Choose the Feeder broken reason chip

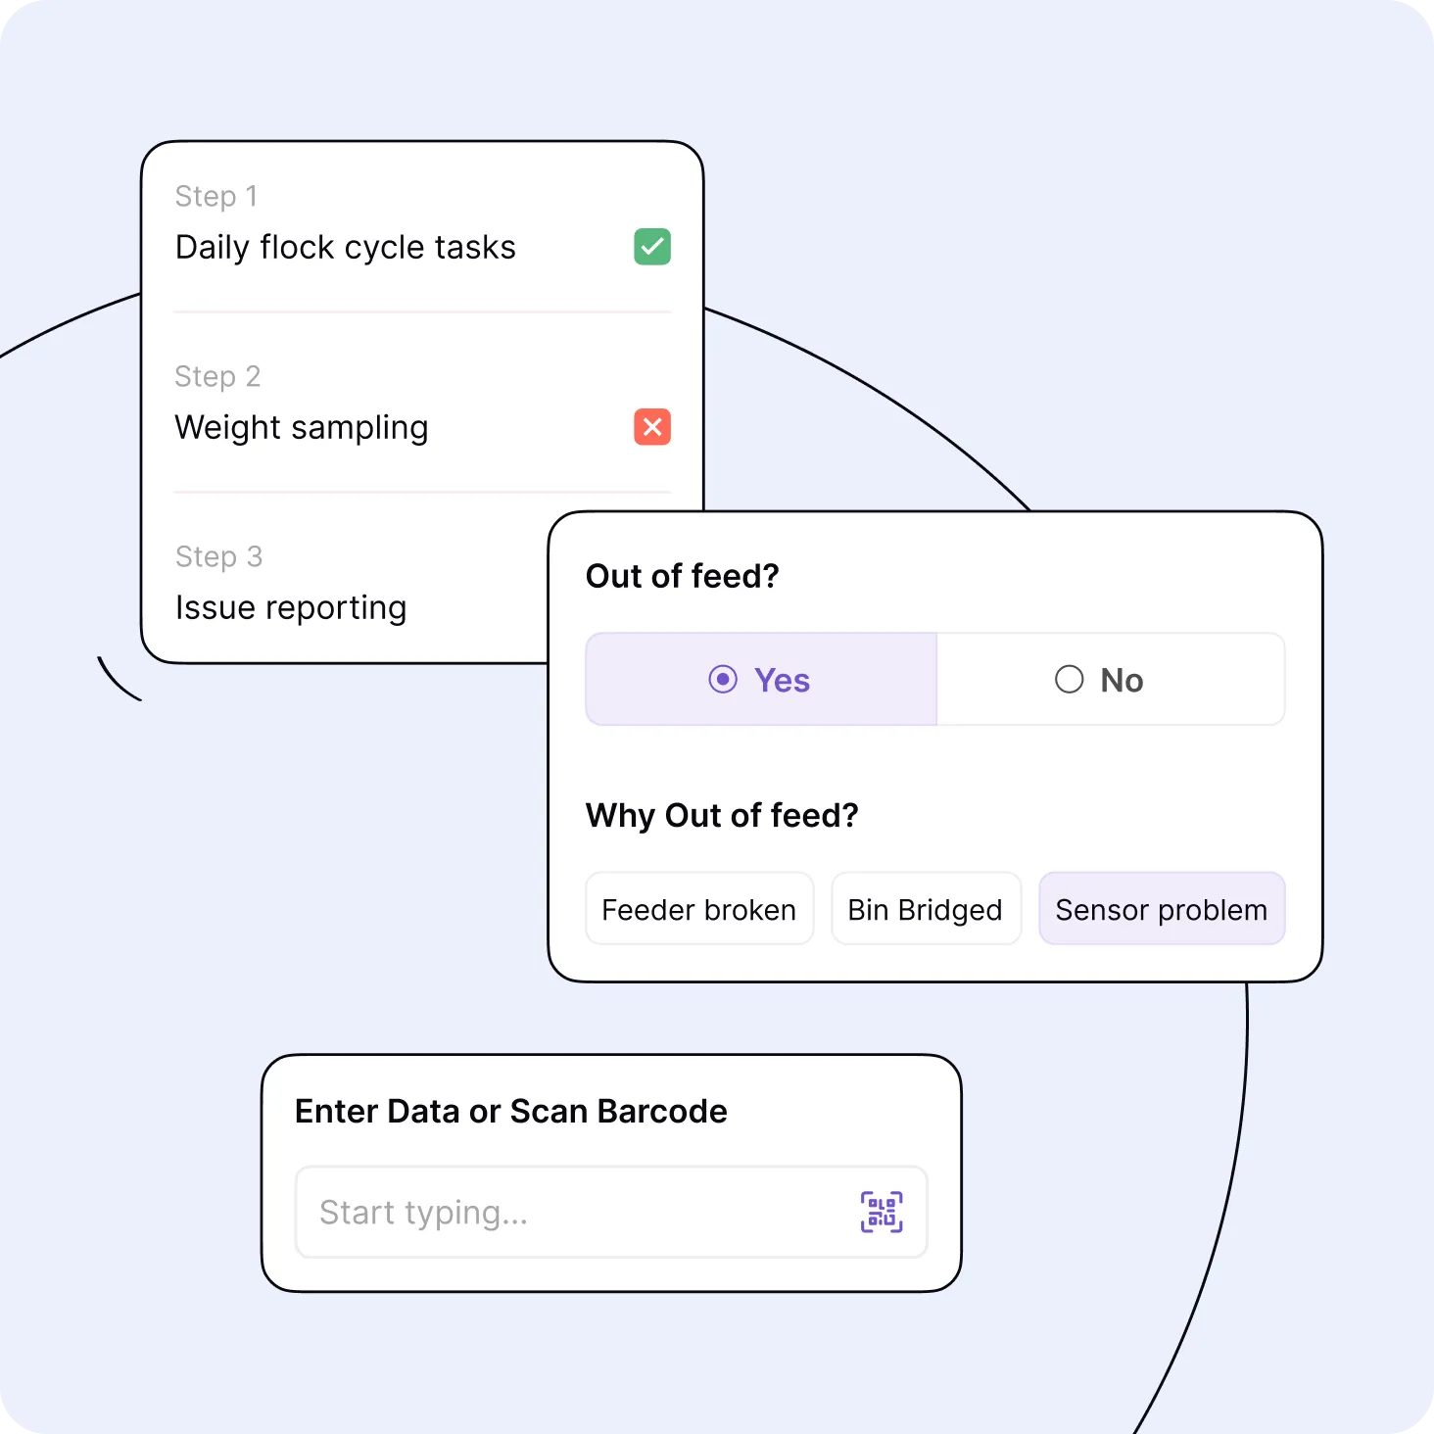699,909
